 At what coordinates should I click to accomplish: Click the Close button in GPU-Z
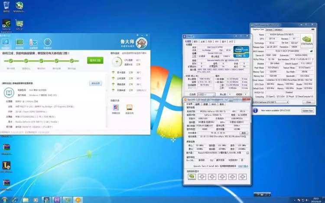pos(309,102)
